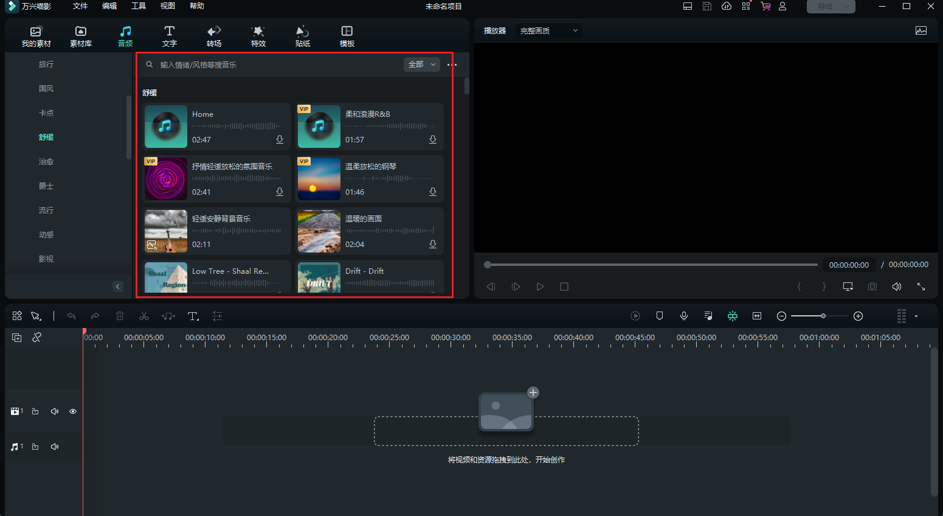The height and width of the screenshot is (516, 943).
Task: Select the 治愈 music category
Action: click(46, 162)
